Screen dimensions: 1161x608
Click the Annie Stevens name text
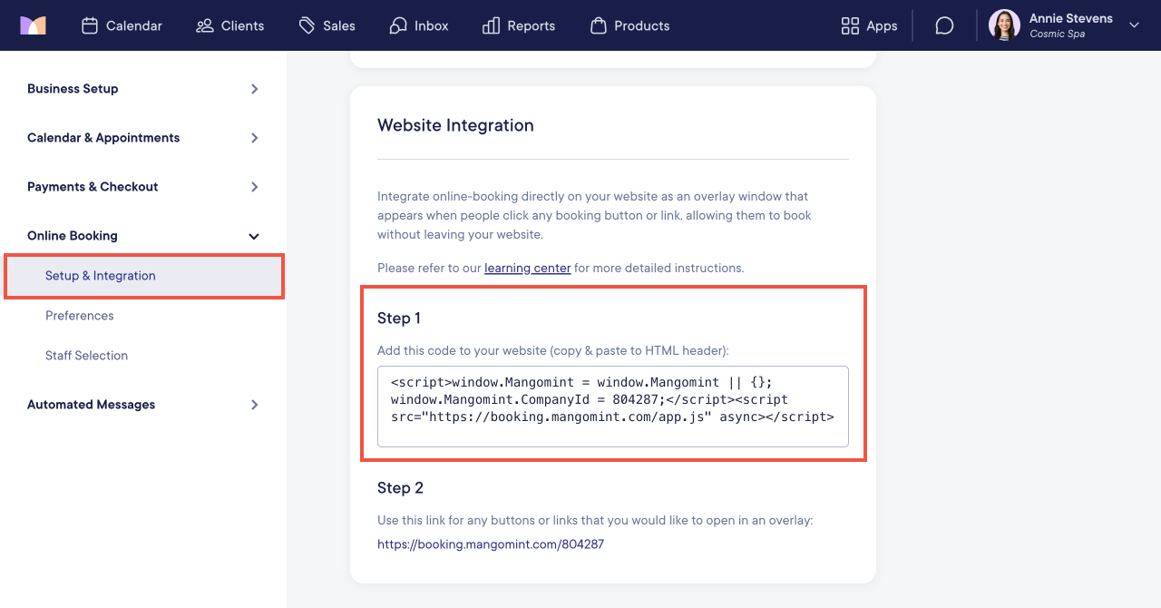coord(1071,18)
